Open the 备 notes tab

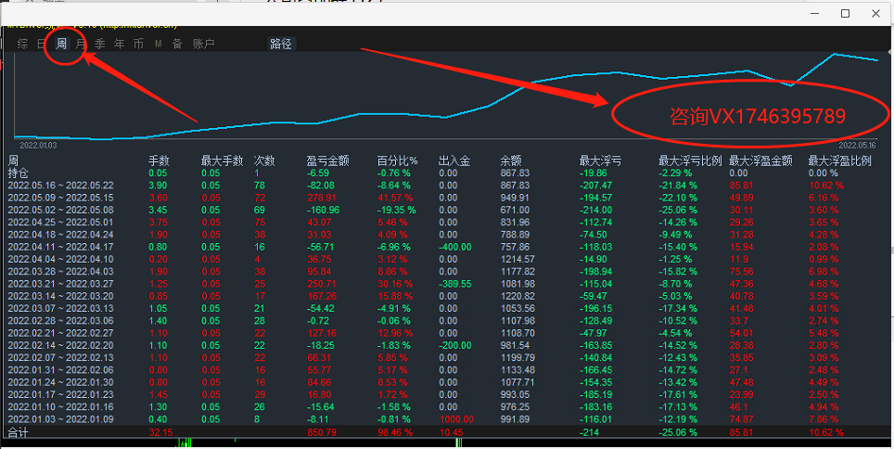176,44
